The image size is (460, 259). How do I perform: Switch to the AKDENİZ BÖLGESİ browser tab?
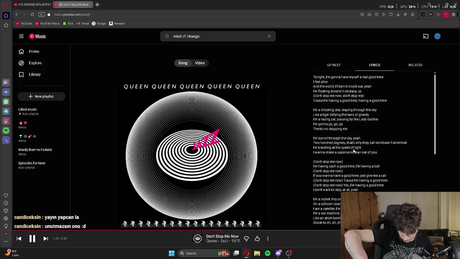click(x=32, y=5)
